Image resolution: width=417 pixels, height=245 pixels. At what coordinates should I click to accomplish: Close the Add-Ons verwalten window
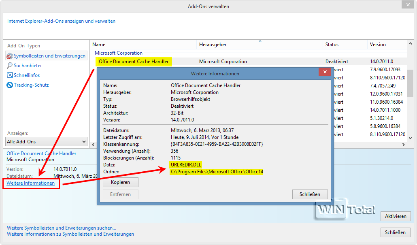(408, 4)
